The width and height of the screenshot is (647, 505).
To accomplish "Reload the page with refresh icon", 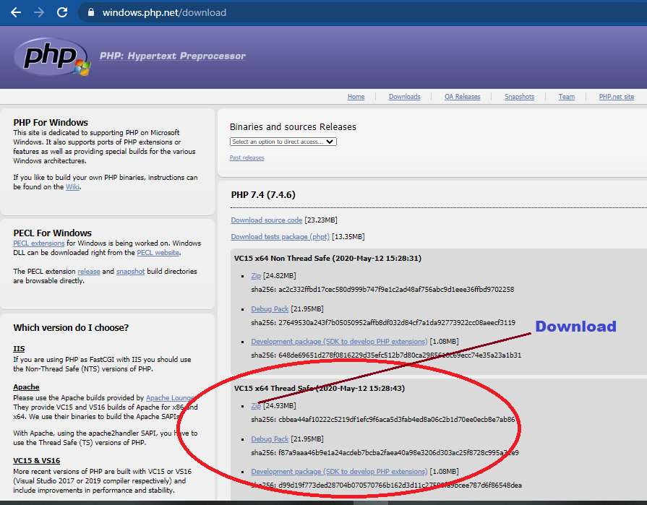I will (x=62, y=12).
